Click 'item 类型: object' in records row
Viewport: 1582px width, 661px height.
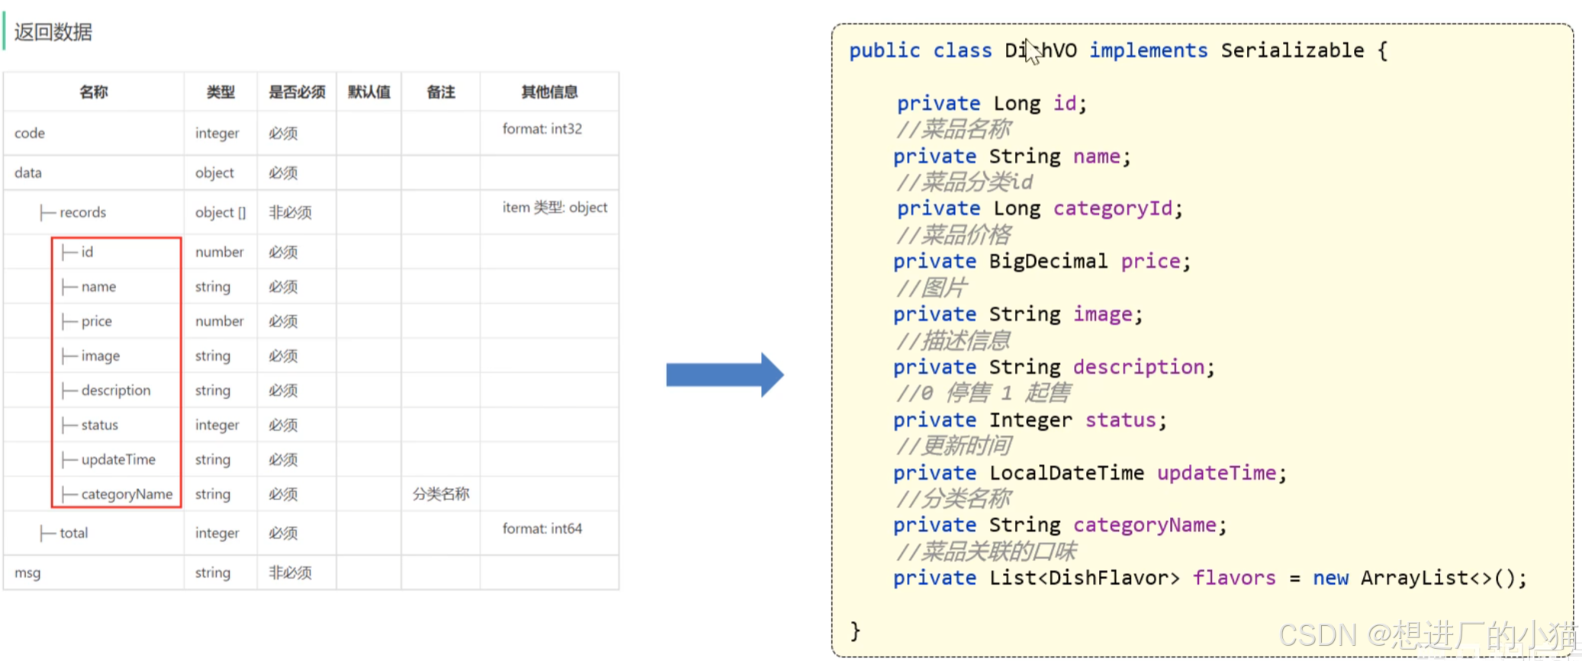555,207
